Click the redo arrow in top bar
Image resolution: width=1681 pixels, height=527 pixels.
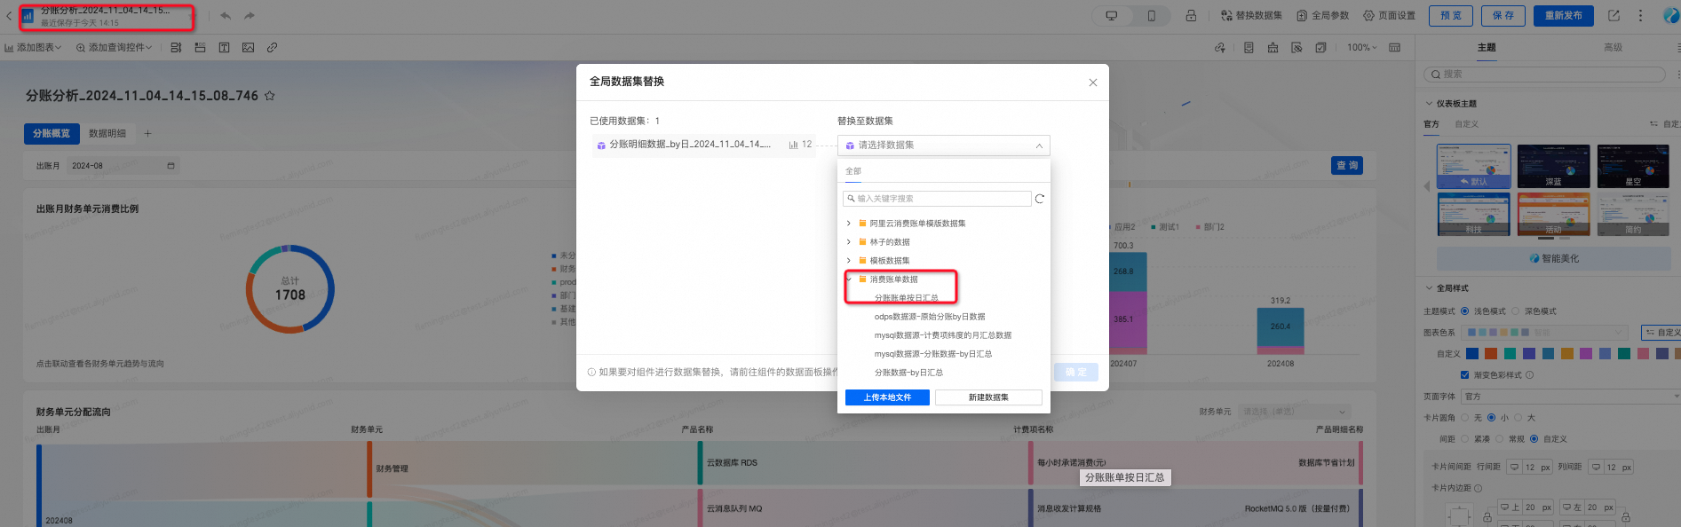coord(250,16)
